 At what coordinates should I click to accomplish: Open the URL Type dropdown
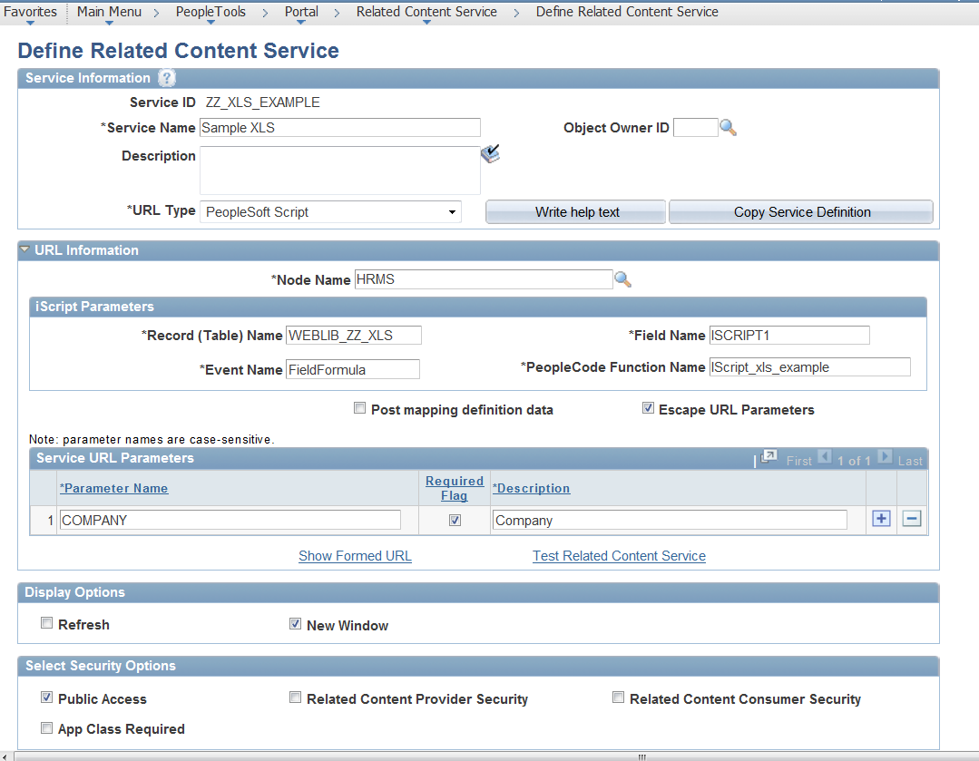click(x=451, y=210)
